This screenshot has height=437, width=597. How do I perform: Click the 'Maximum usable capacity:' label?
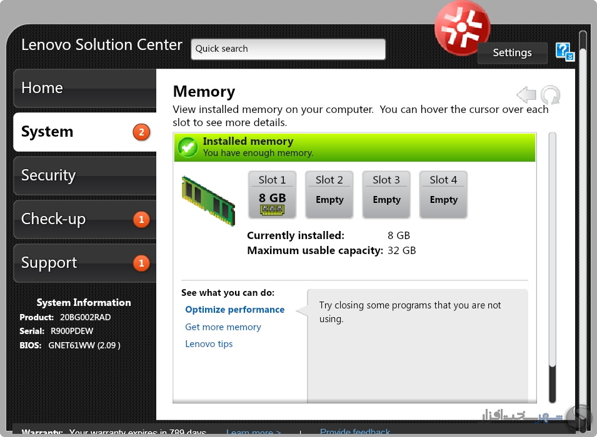(315, 250)
